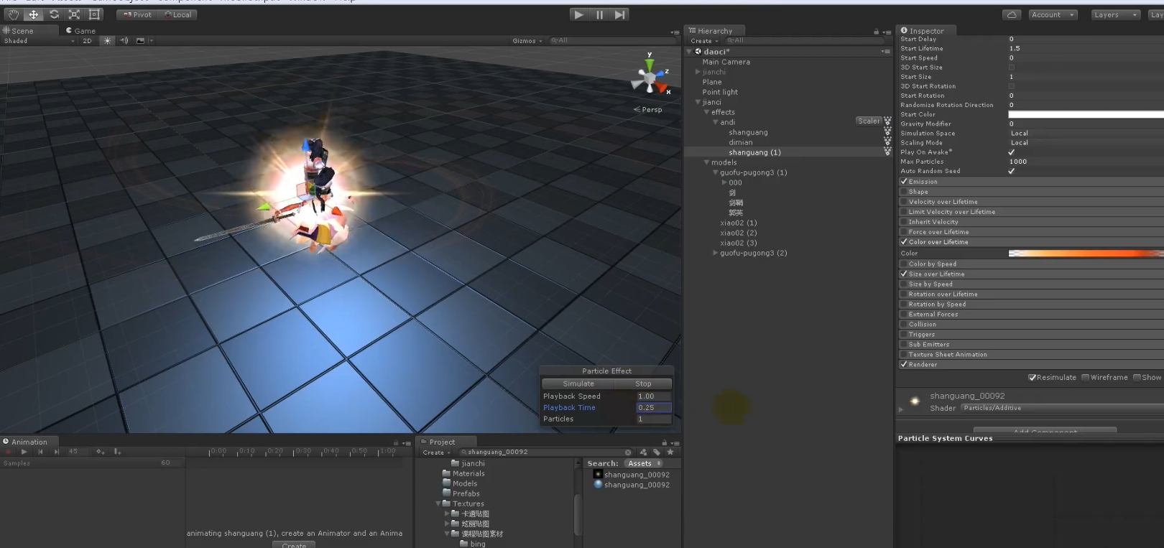Click Scaler button on andi row

(869, 121)
